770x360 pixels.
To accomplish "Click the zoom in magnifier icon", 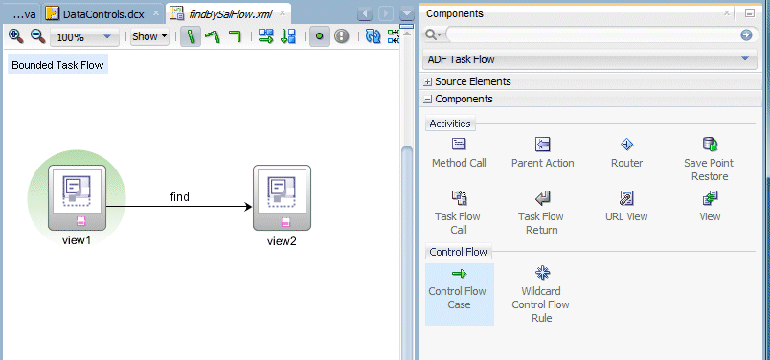I will tap(16, 35).
